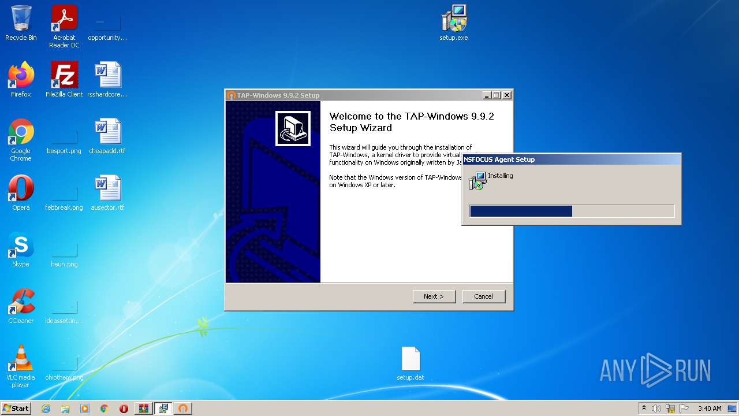Open the Windows Start menu
The width and height of the screenshot is (739, 416).
[16, 408]
